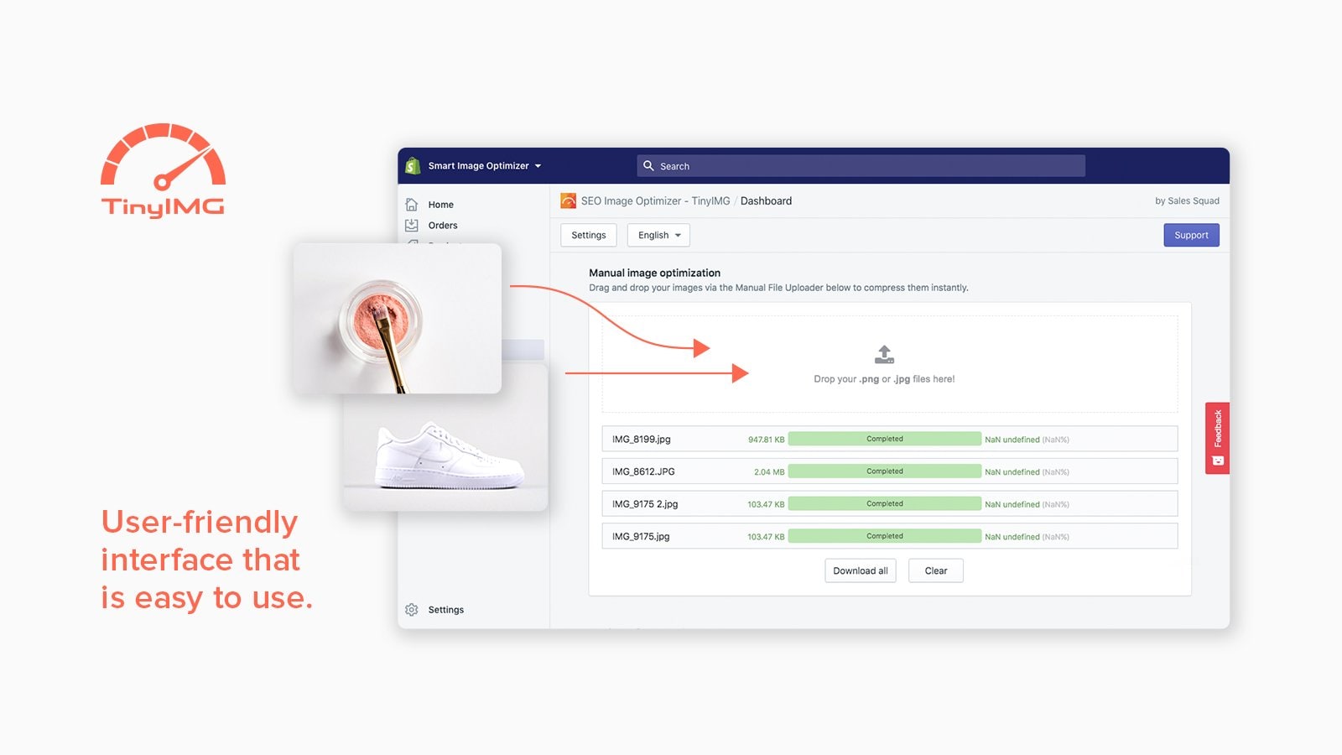Screen dimensions: 1342x755
Task: Click the 2.04 MB file size
Action: click(769, 472)
